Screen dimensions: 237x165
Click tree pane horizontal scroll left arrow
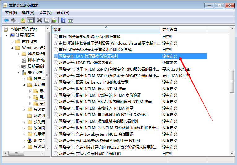pos(6,153)
